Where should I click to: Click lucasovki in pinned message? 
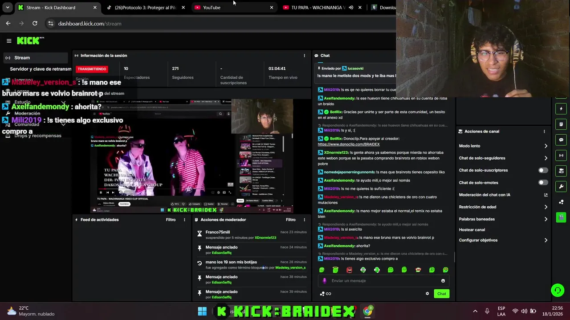pyautogui.click(x=355, y=68)
